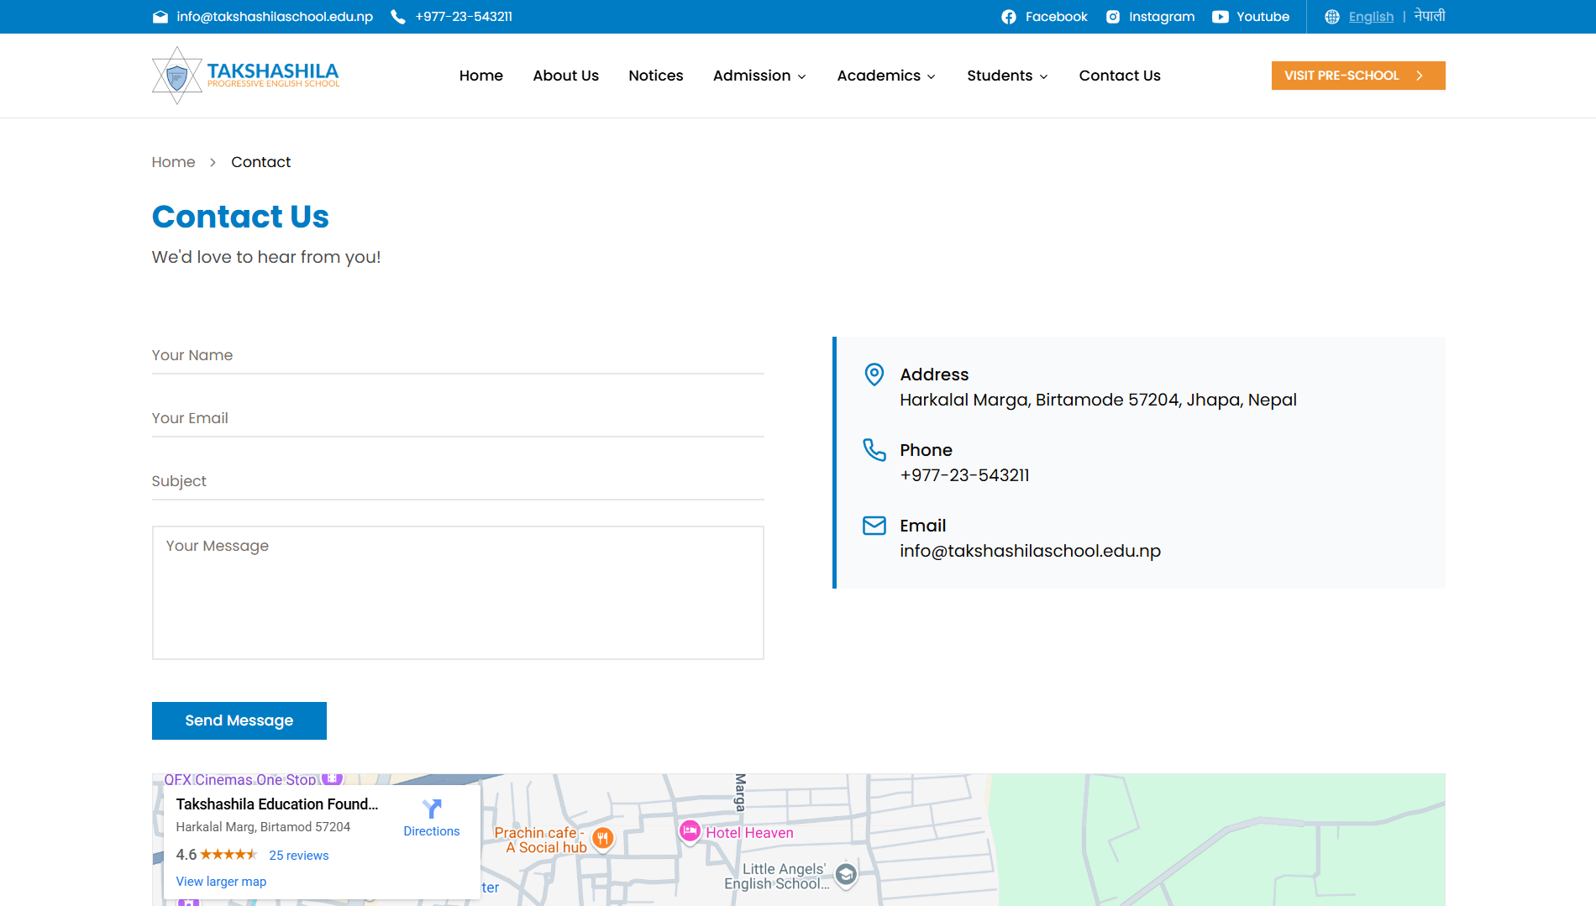Click the Youtube play icon

[x=1221, y=17]
